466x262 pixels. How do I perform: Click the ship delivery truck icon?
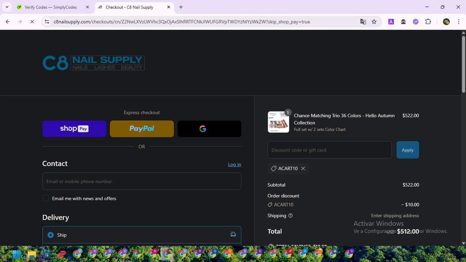233,235
